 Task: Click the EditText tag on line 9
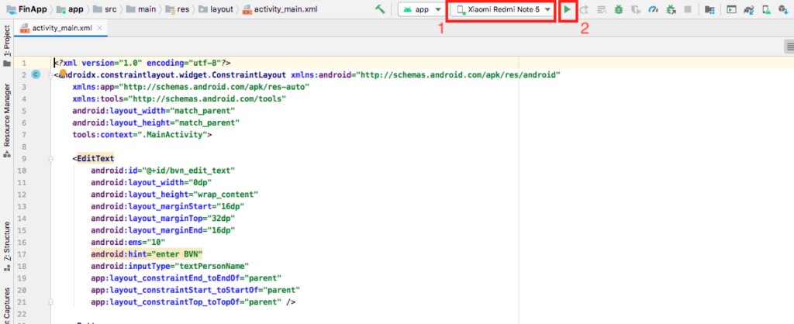(x=94, y=159)
